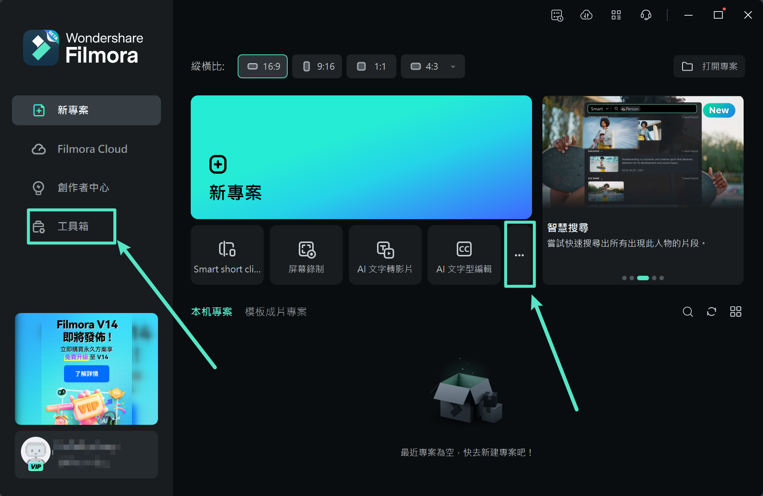Click the 智慧搜尋 title text
Image resolution: width=763 pixels, height=496 pixels.
[x=568, y=228]
